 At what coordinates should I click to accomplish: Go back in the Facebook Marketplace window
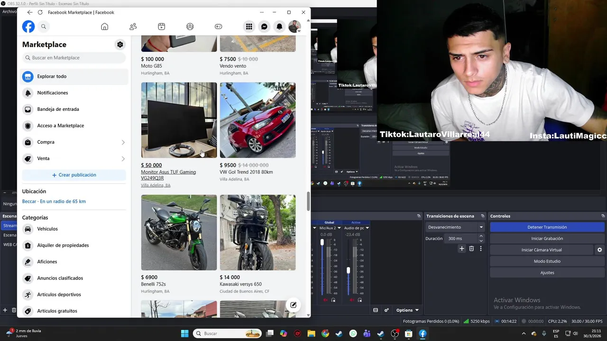[x=30, y=12]
